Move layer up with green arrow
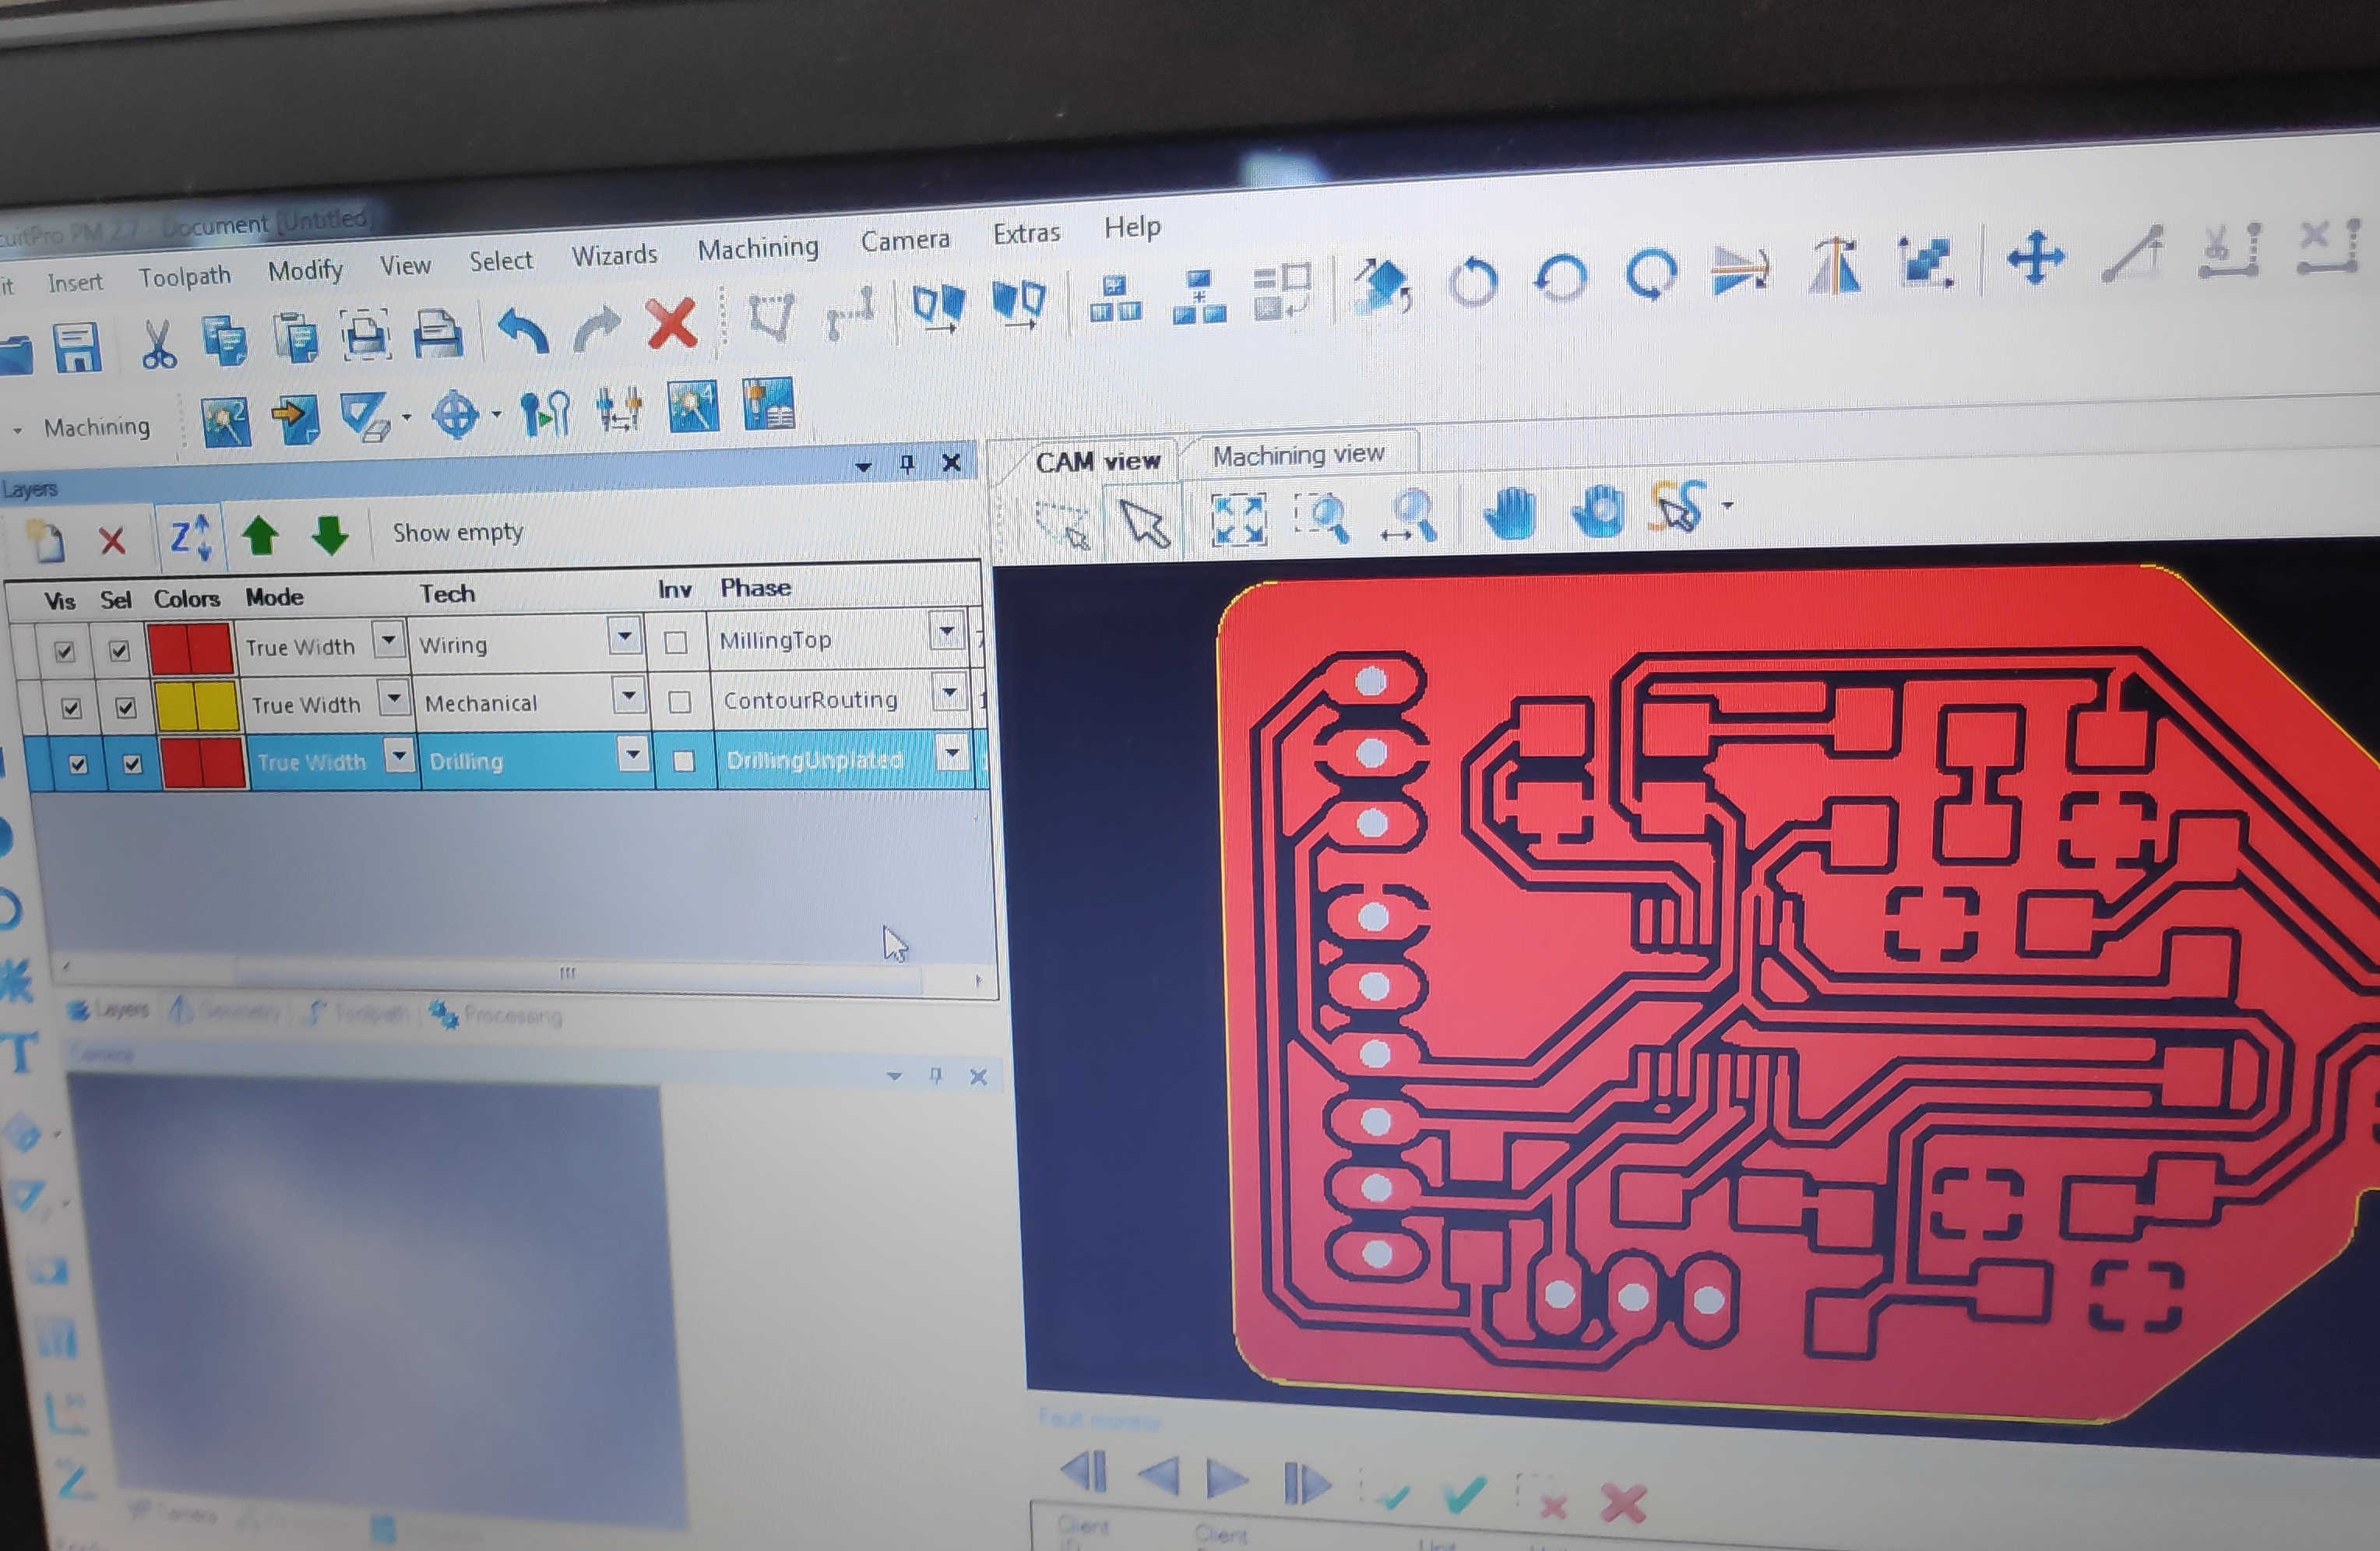Image resolution: width=2380 pixels, height=1551 pixels. [260, 535]
